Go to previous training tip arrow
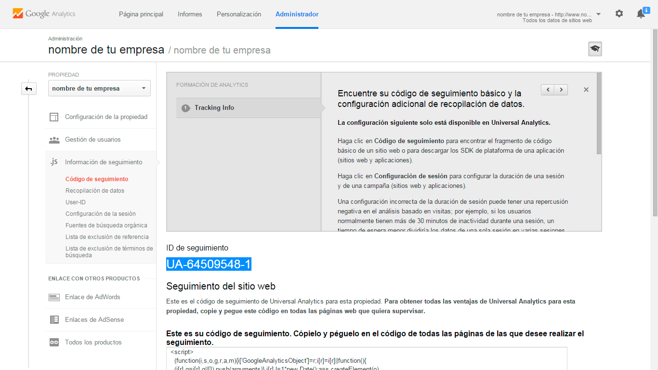The image size is (658, 370). [x=548, y=90]
